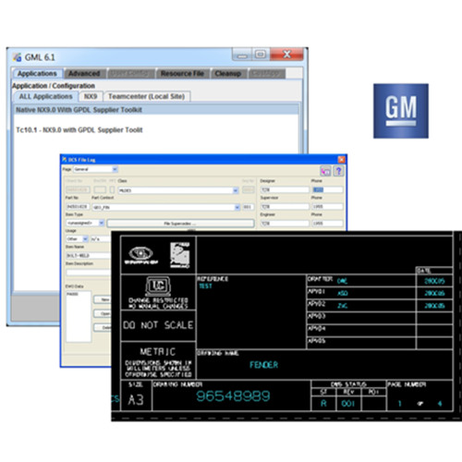This screenshot has height=462, width=462.
Task: Click the oval logo in title block
Action: (140, 254)
